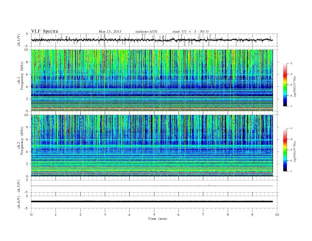This screenshot has width=312, height=241.
Task: Click the ch.3(V) flat waveform line
Action: click(x=152, y=186)
